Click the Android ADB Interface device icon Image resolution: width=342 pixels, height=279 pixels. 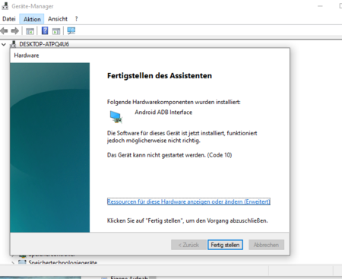[116, 117]
